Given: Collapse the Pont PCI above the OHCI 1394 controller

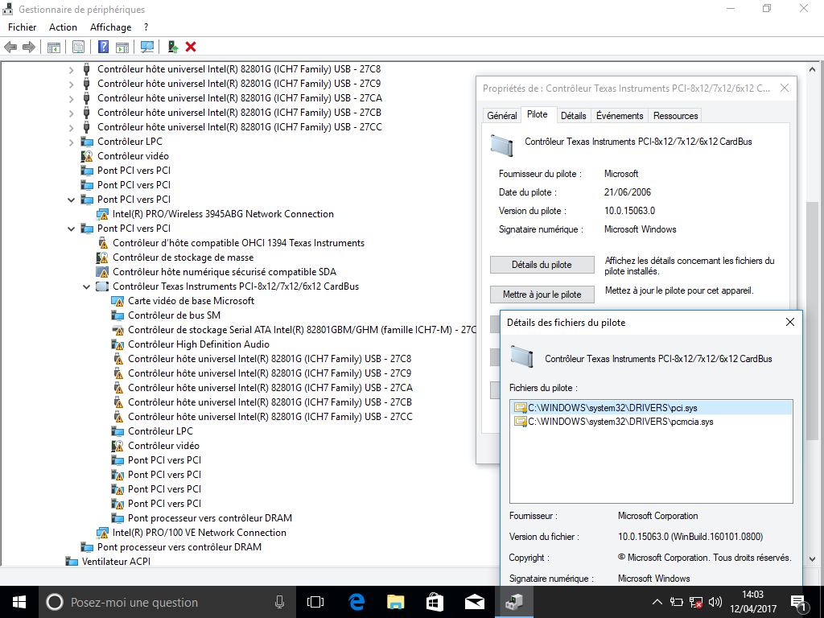Looking at the screenshot, I should [x=72, y=229].
